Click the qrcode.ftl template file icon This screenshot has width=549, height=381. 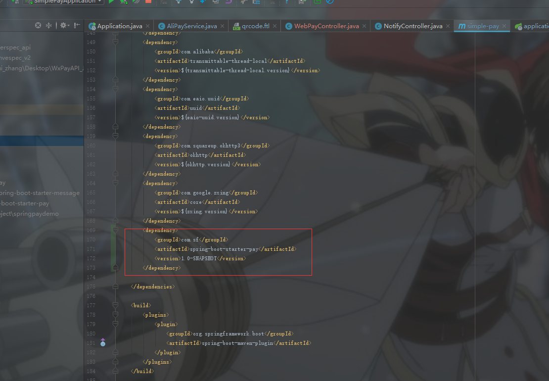click(236, 26)
